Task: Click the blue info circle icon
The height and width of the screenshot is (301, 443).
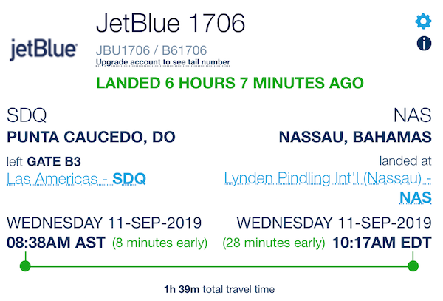Action: [x=424, y=44]
